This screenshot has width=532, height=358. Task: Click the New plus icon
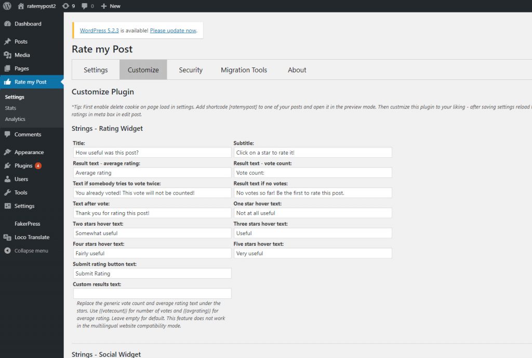[104, 6]
